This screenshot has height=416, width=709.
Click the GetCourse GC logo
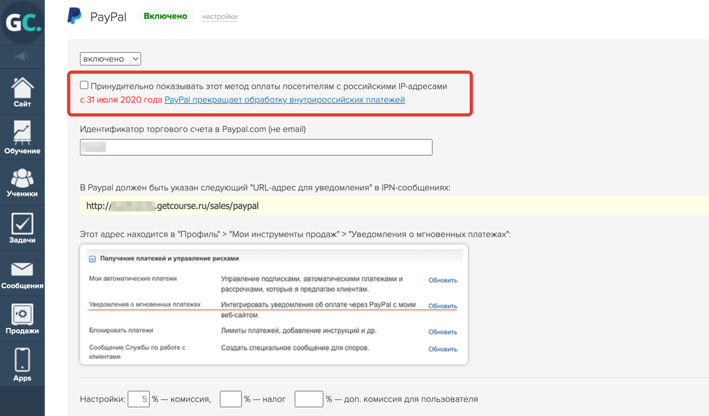coord(22,22)
